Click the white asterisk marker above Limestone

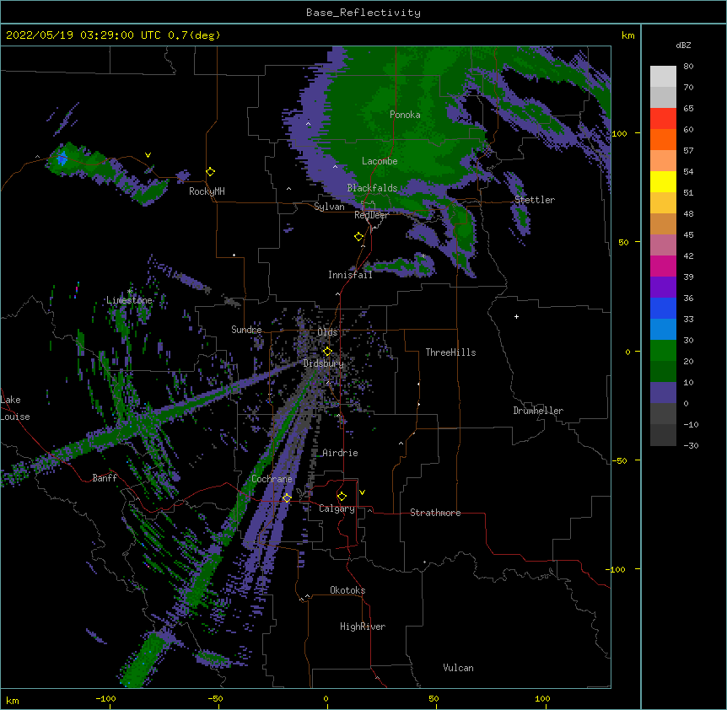point(130,292)
